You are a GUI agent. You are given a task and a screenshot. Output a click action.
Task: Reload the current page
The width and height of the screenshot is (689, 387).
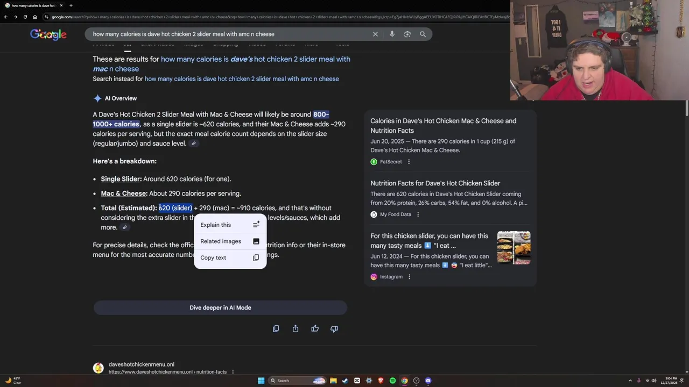[x=25, y=17]
